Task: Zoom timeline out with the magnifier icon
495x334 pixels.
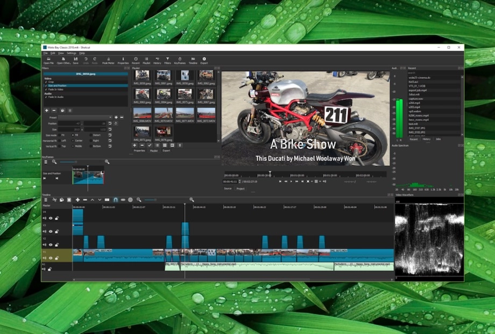Action: 139,199
